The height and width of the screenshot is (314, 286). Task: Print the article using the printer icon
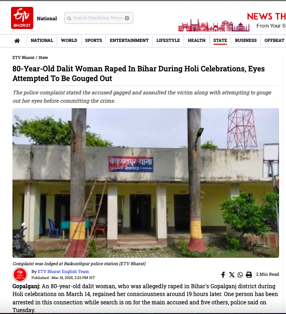pos(249,274)
